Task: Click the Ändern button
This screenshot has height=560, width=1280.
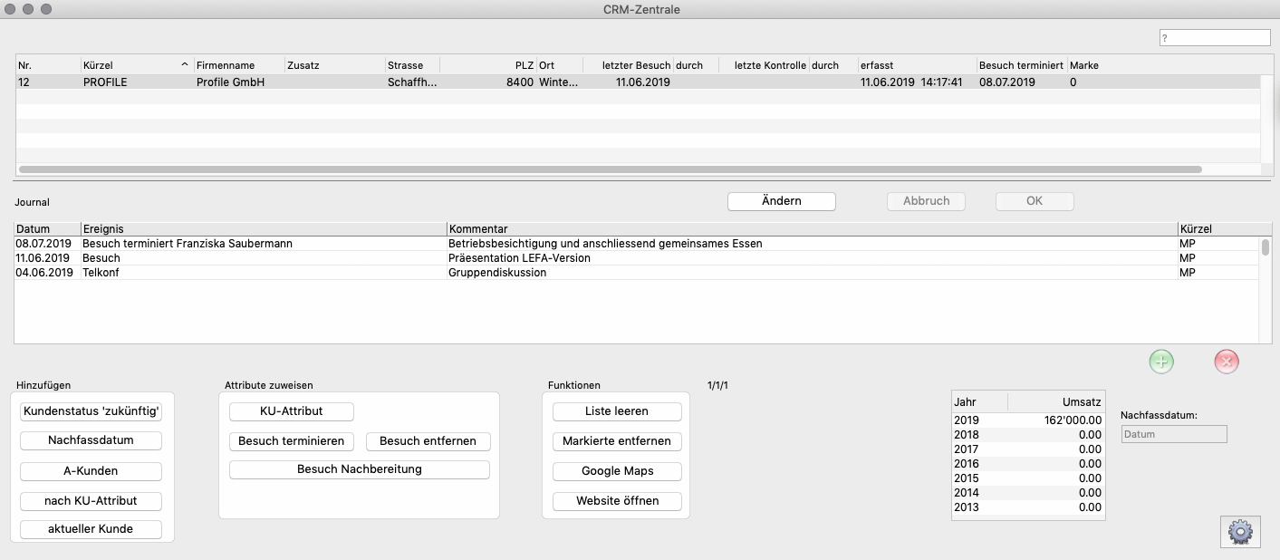Action: click(x=781, y=201)
